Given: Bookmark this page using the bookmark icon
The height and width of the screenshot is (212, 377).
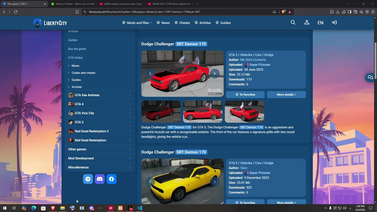Looking at the screenshot, I should pyautogui.click(x=77, y=12).
